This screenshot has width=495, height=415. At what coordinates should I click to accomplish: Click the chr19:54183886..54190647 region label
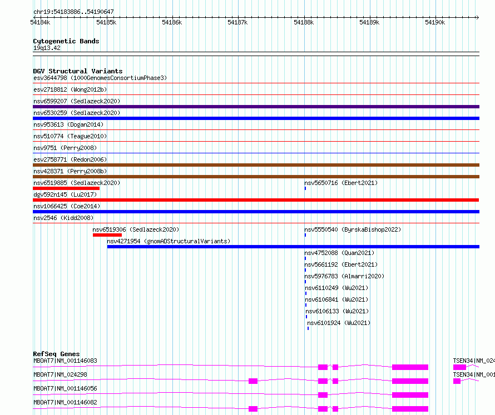tap(73, 12)
